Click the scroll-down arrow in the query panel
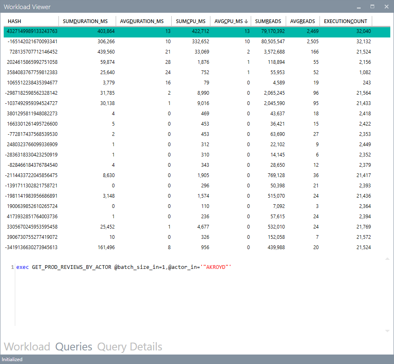 (387, 331)
